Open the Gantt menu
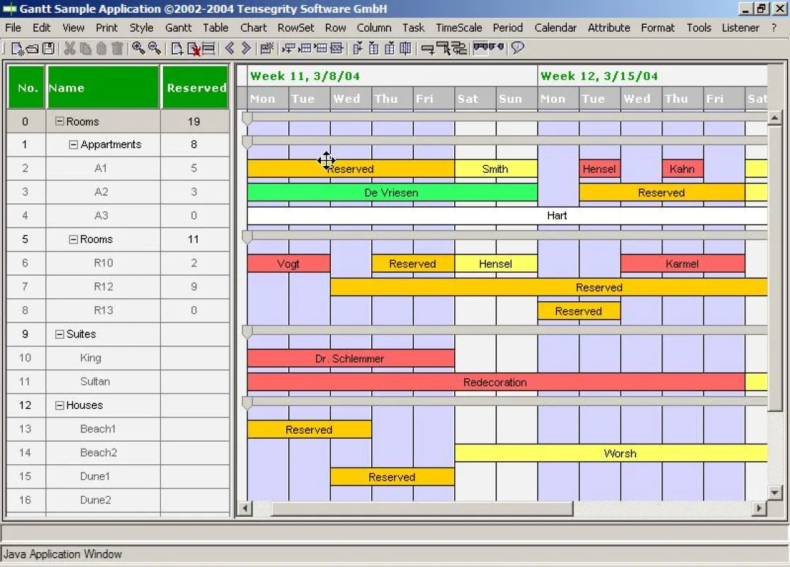 click(x=179, y=28)
